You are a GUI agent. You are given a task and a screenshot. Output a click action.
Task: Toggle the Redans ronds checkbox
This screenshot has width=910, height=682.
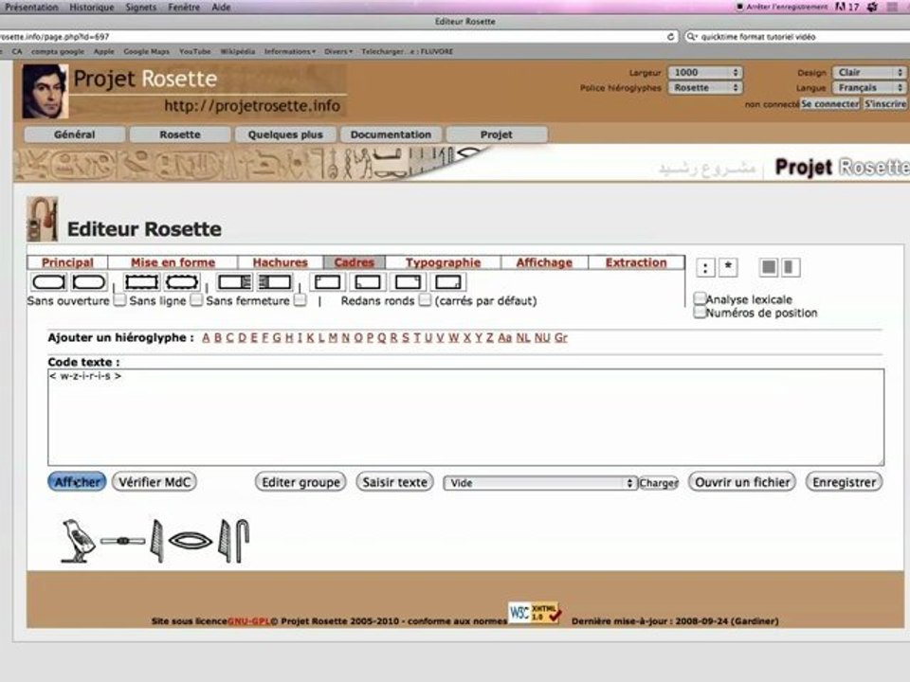[x=426, y=300]
